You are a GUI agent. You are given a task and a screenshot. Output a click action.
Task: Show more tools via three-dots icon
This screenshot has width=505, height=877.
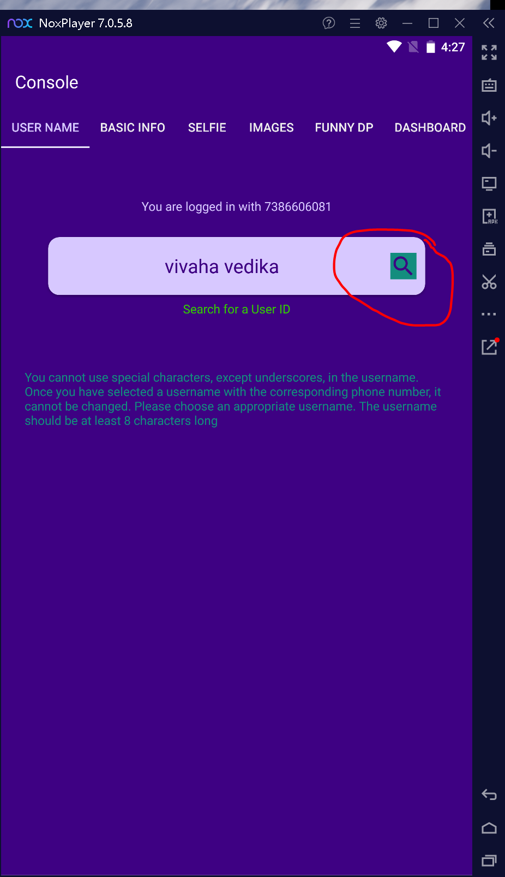[x=489, y=314]
